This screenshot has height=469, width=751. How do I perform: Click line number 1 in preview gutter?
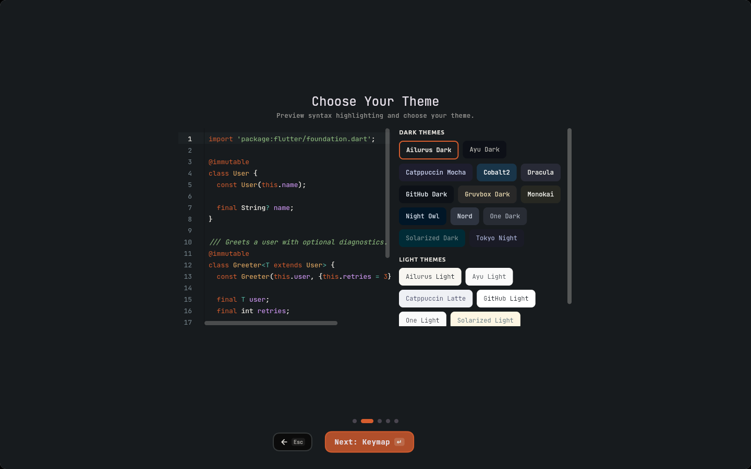click(190, 139)
